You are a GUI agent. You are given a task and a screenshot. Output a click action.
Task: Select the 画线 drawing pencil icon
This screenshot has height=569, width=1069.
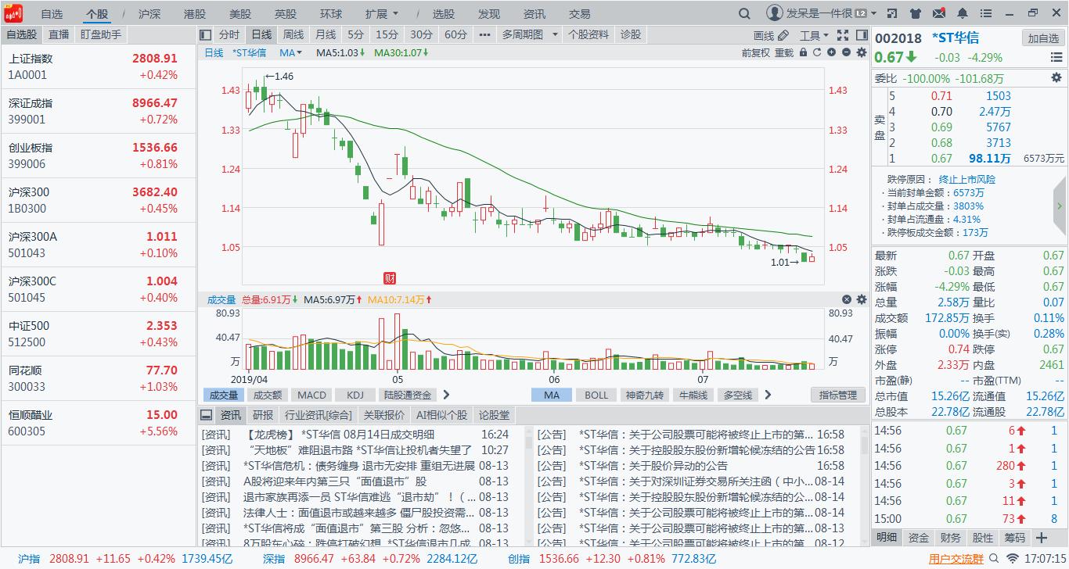click(783, 34)
